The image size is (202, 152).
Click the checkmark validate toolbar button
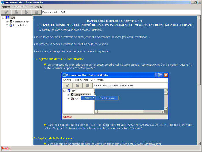coord(6,12)
